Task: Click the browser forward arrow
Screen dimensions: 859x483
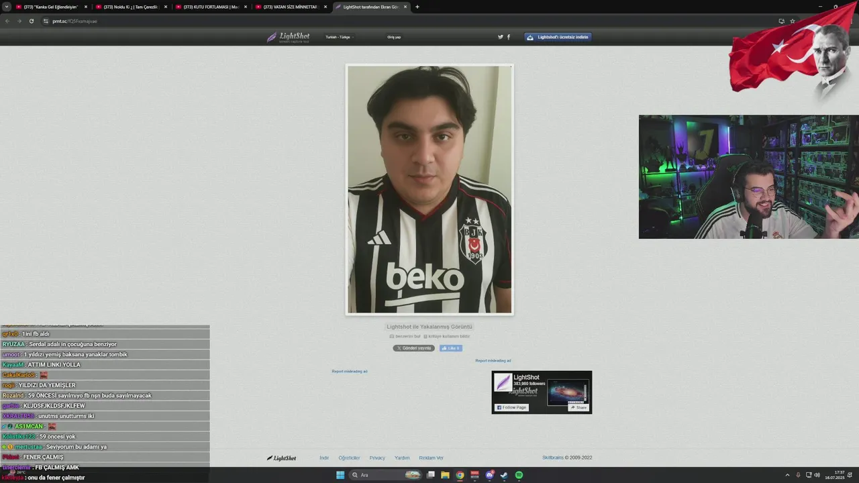Action: 19,21
